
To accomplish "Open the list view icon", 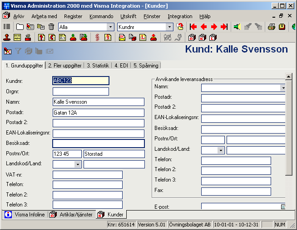I will (x=7, y=27).
